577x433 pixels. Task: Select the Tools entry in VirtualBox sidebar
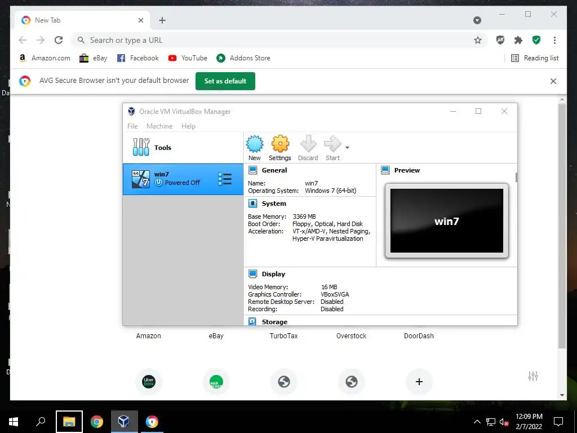[183, 148]
